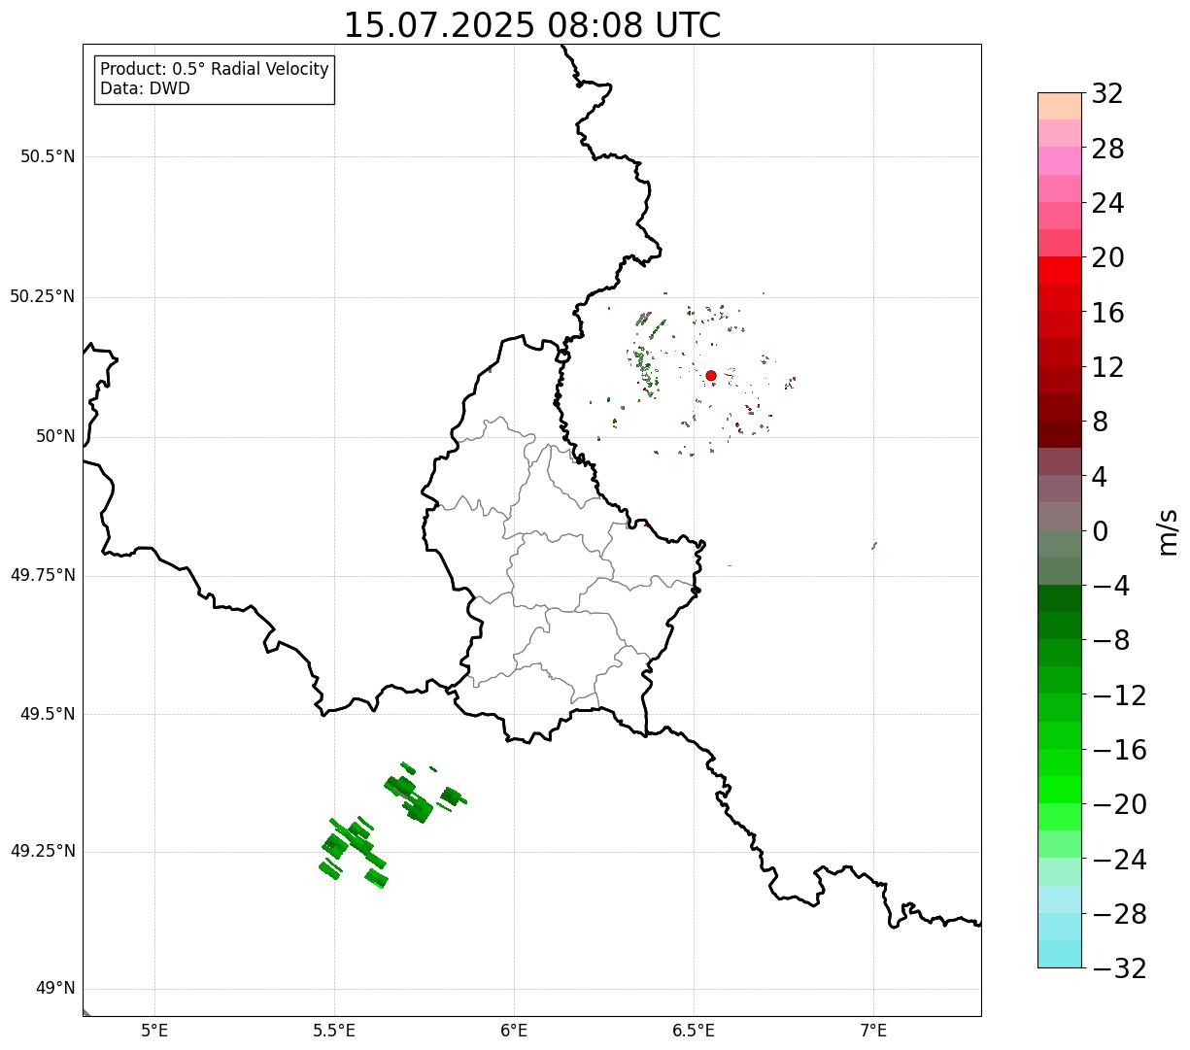Image resolution: width=1190 pixels, height=1050 pixels.
Task: Click the 50.5°N latitude label
Action: coord(48,157)
